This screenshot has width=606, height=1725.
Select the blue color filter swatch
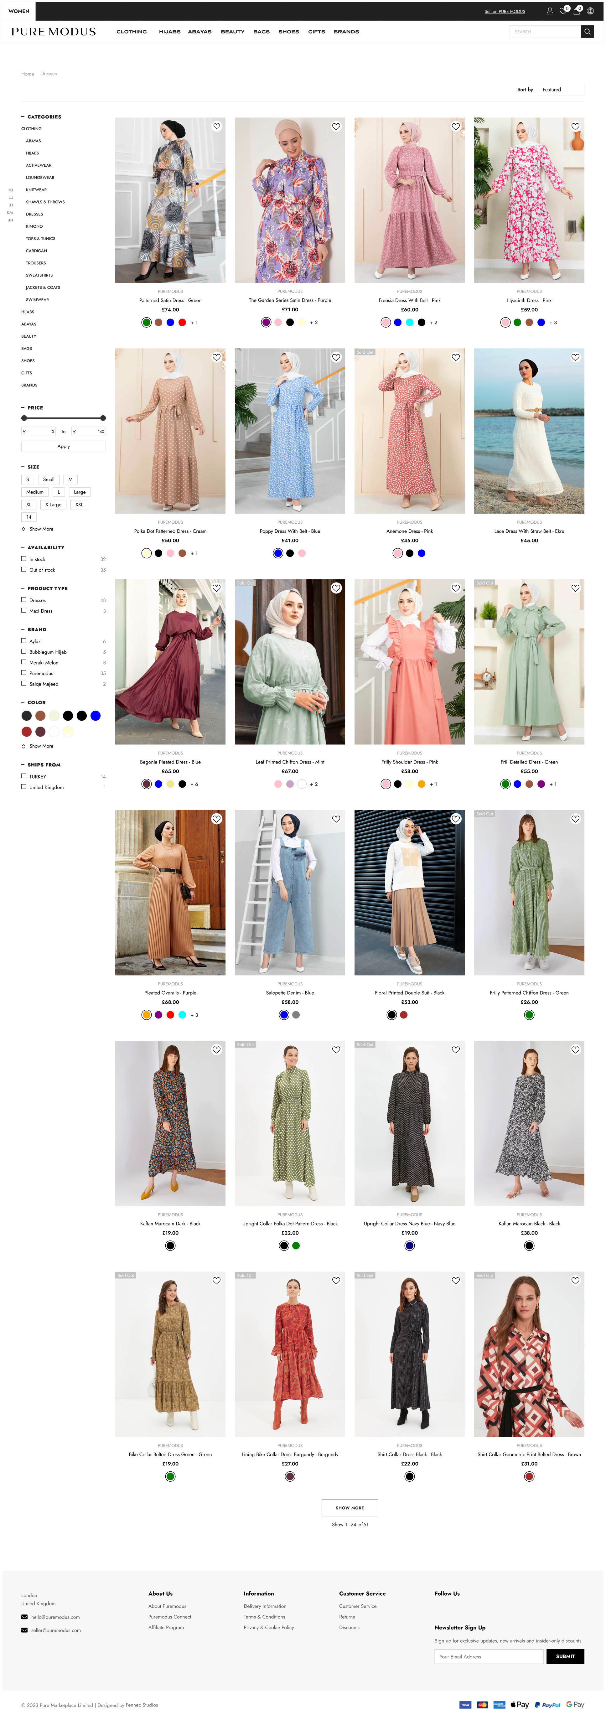click(96, 716)
